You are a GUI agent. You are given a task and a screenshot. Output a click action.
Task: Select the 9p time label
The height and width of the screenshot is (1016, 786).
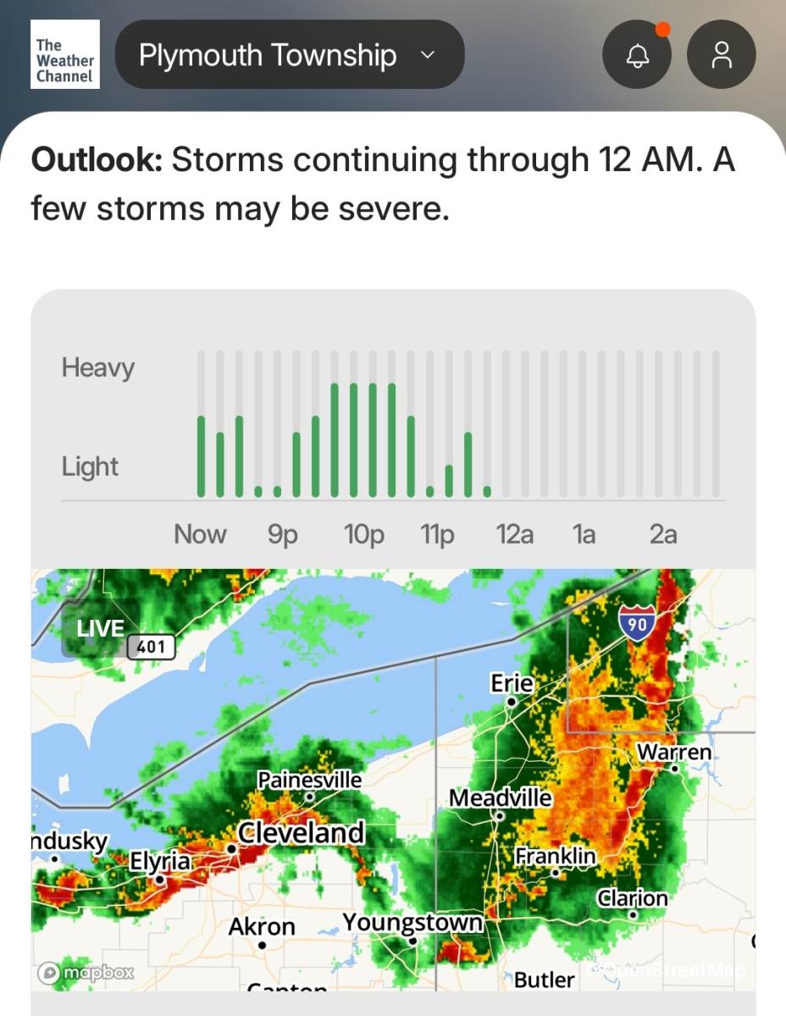click(x=283, y=534)
